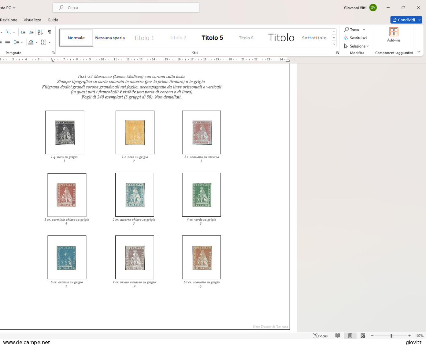Click the ruler tab stop marker near 6
Screen dimensions: 426x345
pos(53,61)
